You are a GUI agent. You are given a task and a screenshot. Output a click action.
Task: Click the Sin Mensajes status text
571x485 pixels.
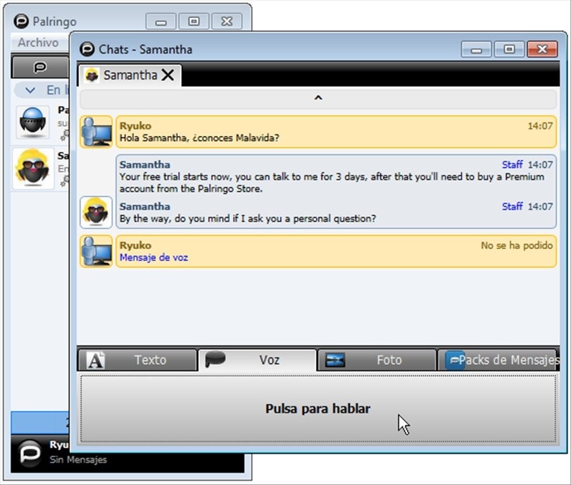(78, 460)
